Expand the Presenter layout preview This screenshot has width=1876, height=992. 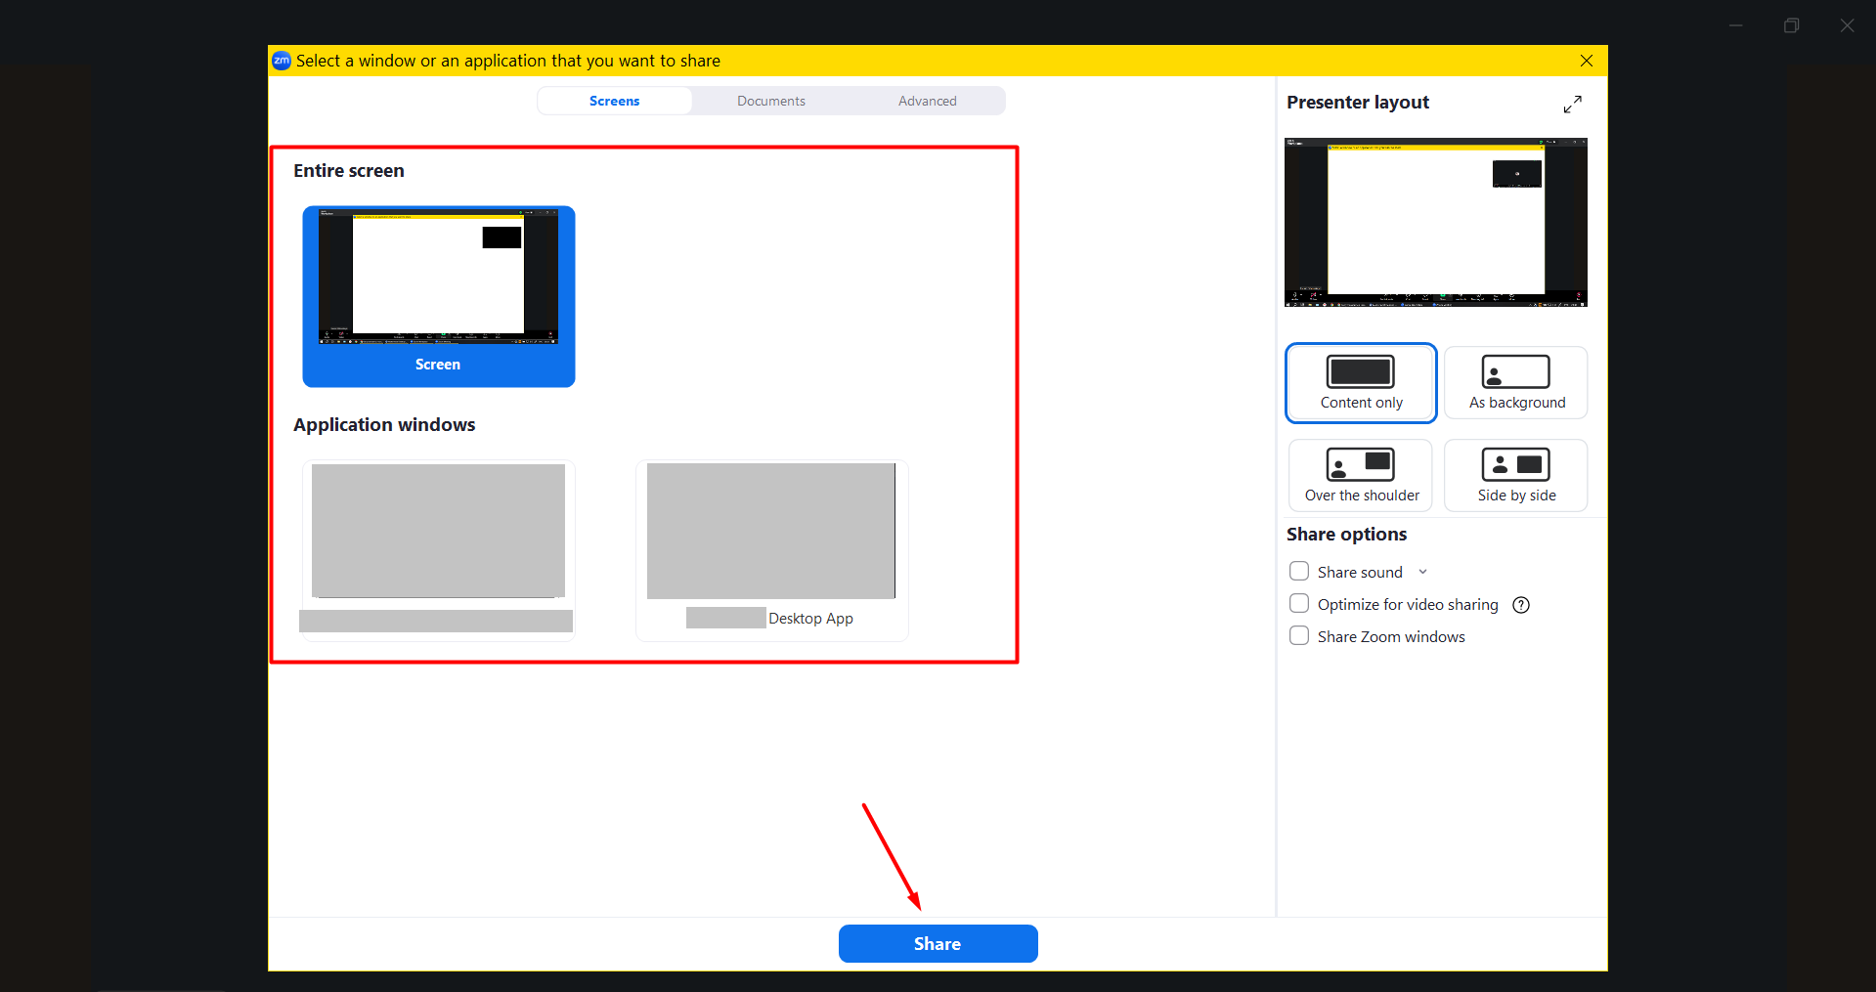tap(1572, 105)
